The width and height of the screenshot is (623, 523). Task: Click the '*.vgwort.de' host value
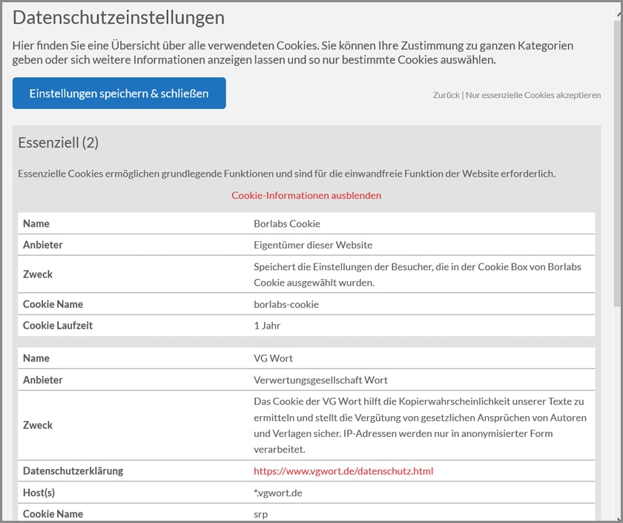pyautogui.click(x=279, y=493)
